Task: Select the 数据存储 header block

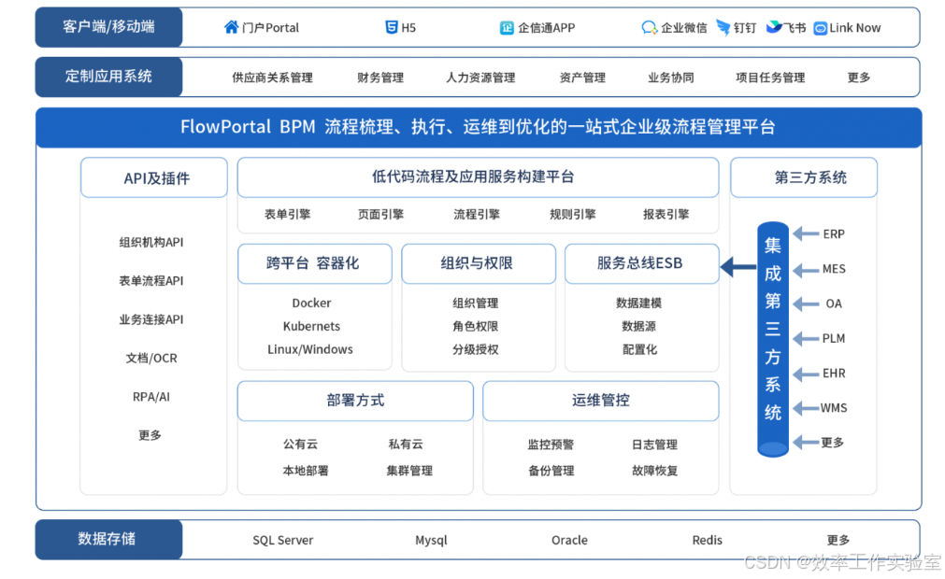Action: 108,539
